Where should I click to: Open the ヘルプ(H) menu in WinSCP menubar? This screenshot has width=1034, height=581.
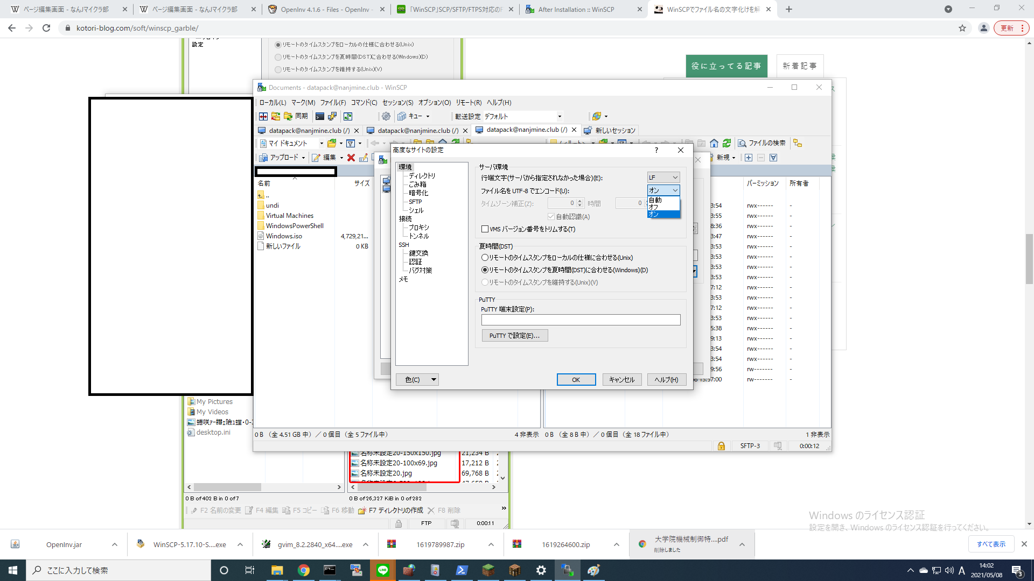click(x=499, y=102)
